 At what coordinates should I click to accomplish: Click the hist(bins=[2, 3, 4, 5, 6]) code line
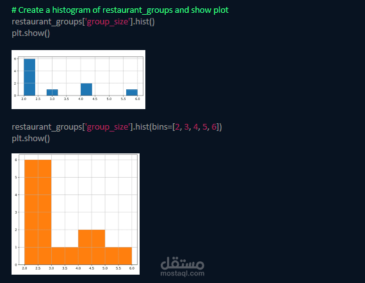tap(117, 127)
